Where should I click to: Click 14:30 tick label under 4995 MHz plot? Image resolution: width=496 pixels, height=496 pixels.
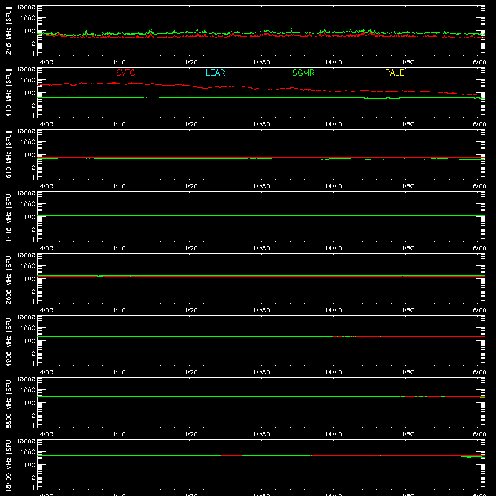(261, 373)
